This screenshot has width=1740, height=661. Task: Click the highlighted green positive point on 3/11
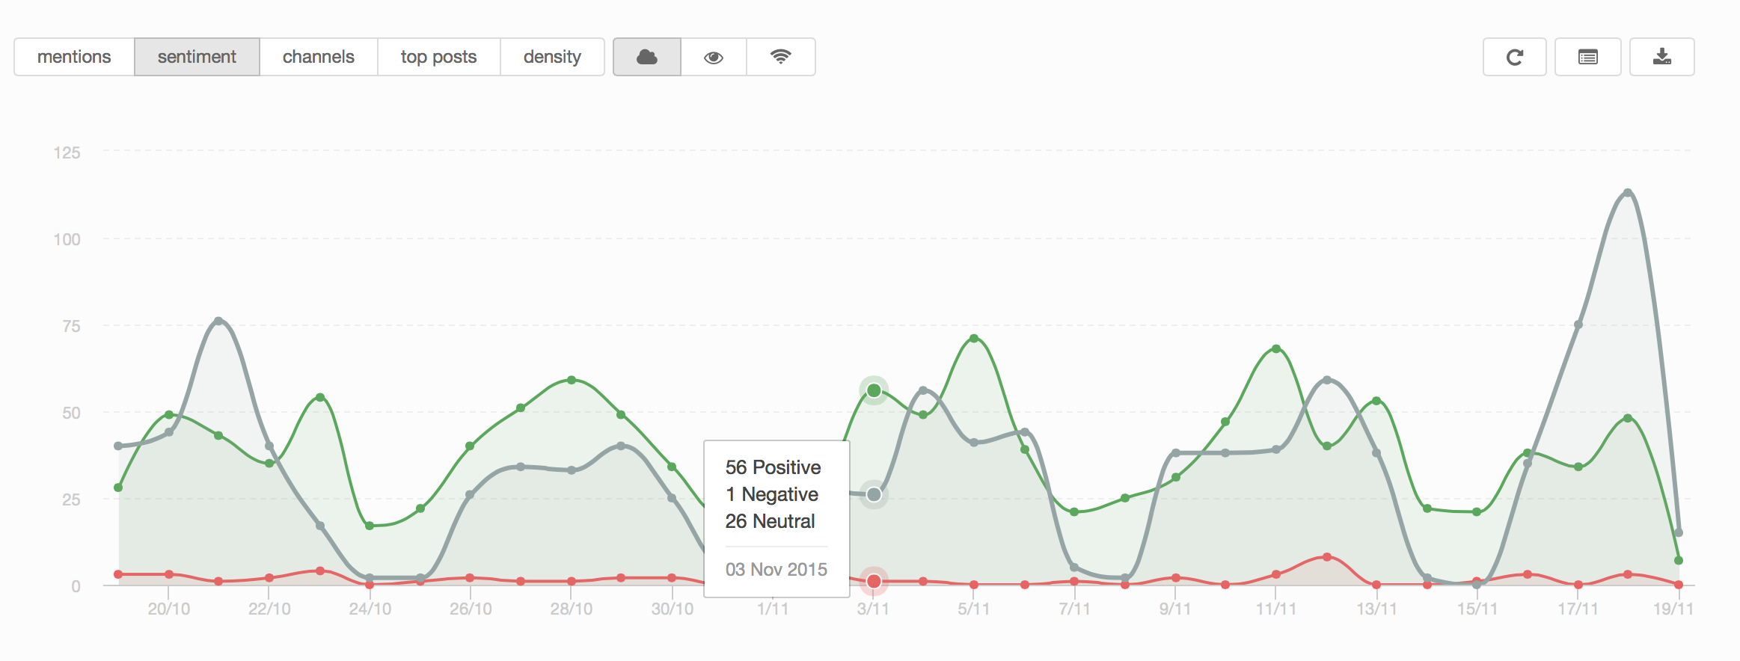click(x=874, y=390)
